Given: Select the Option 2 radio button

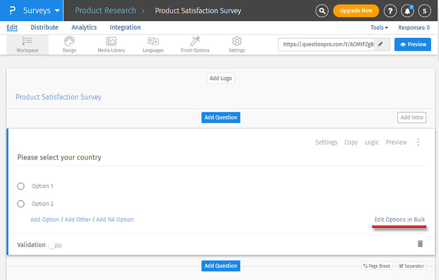Looking at the screenshot, I should (20, 204).
